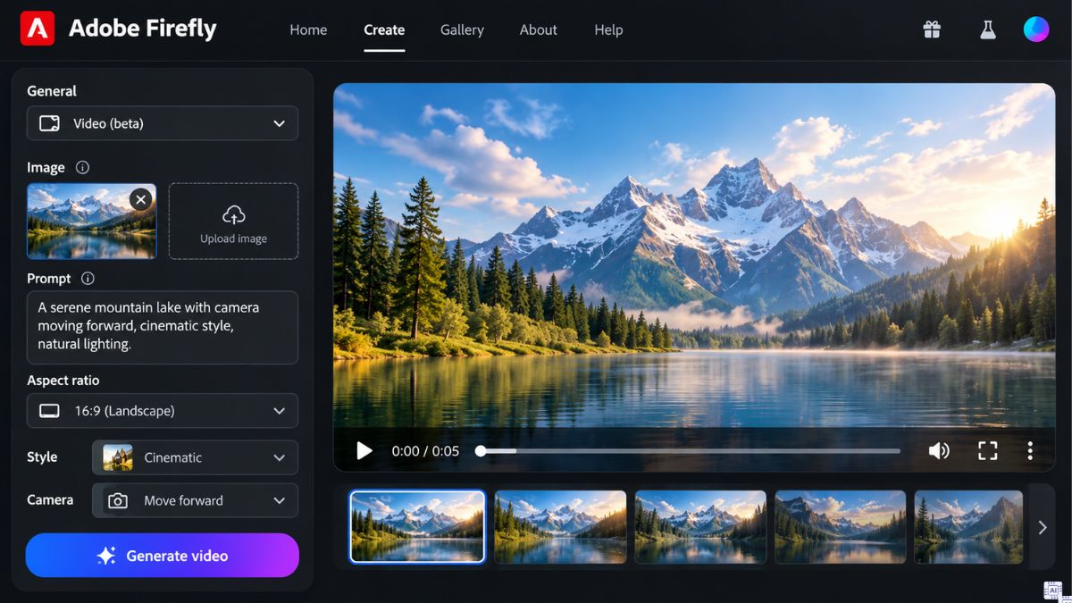This screenshot has width=1072, height=603.
Task: Click the 0:00 / 0:05 time display
Action: 425,451
